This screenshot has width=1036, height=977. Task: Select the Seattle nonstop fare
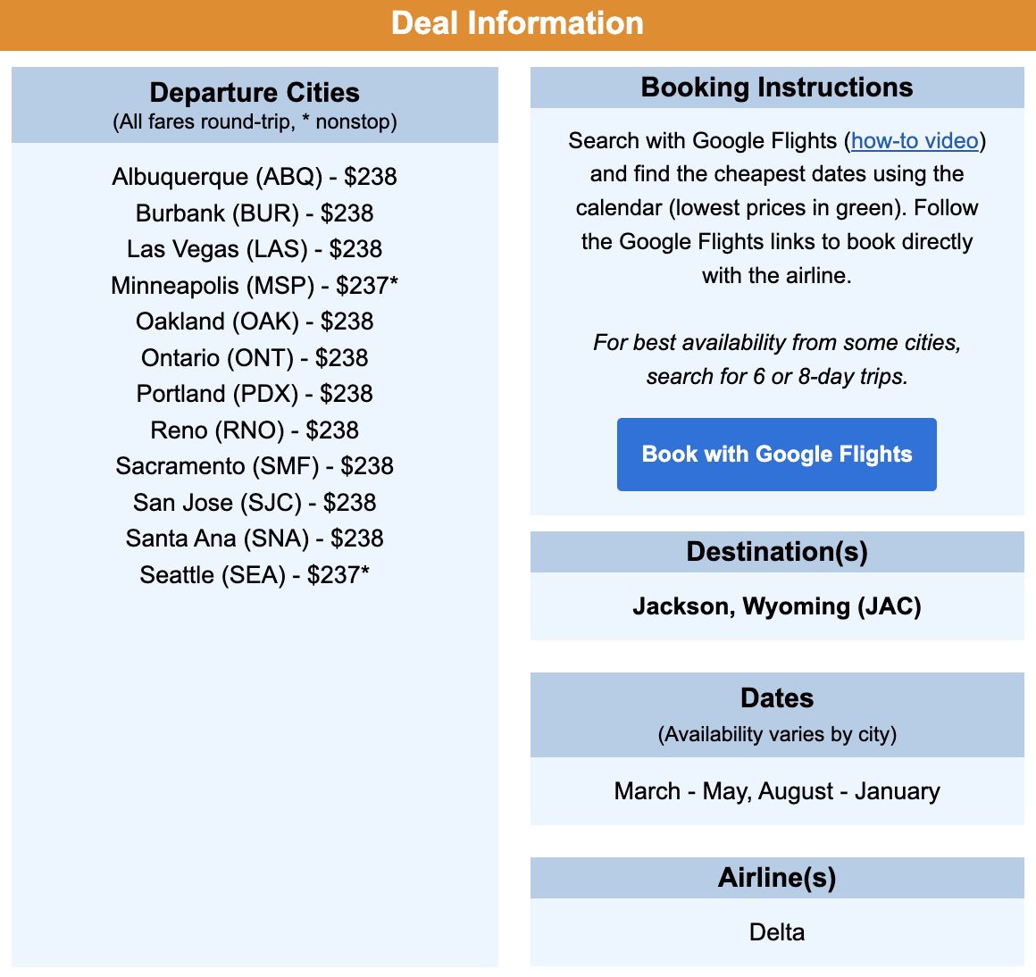254,575
